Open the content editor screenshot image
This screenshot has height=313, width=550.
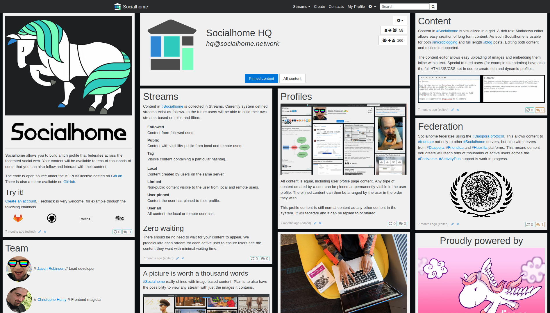(x=481, y=89)
